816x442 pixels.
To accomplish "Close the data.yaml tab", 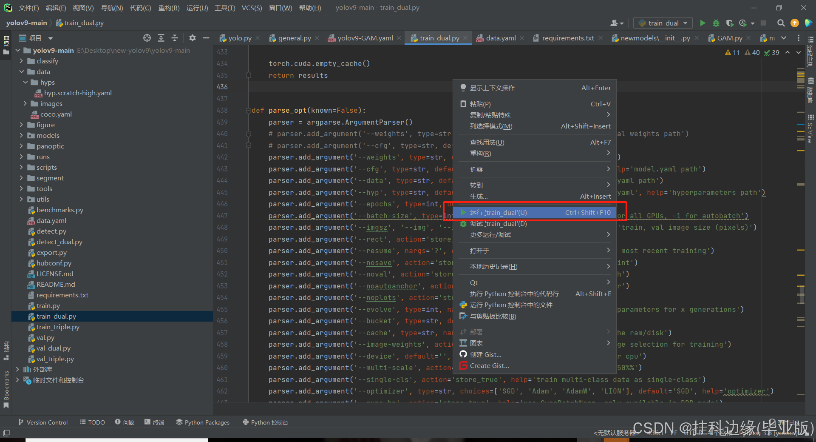I will pyautogui.click(x=522, y=38).
